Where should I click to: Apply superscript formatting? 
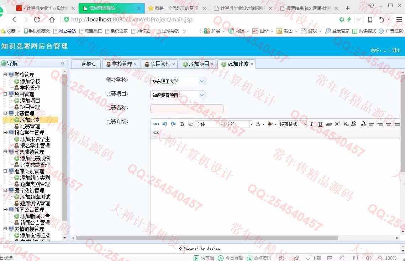pos(337,124)
